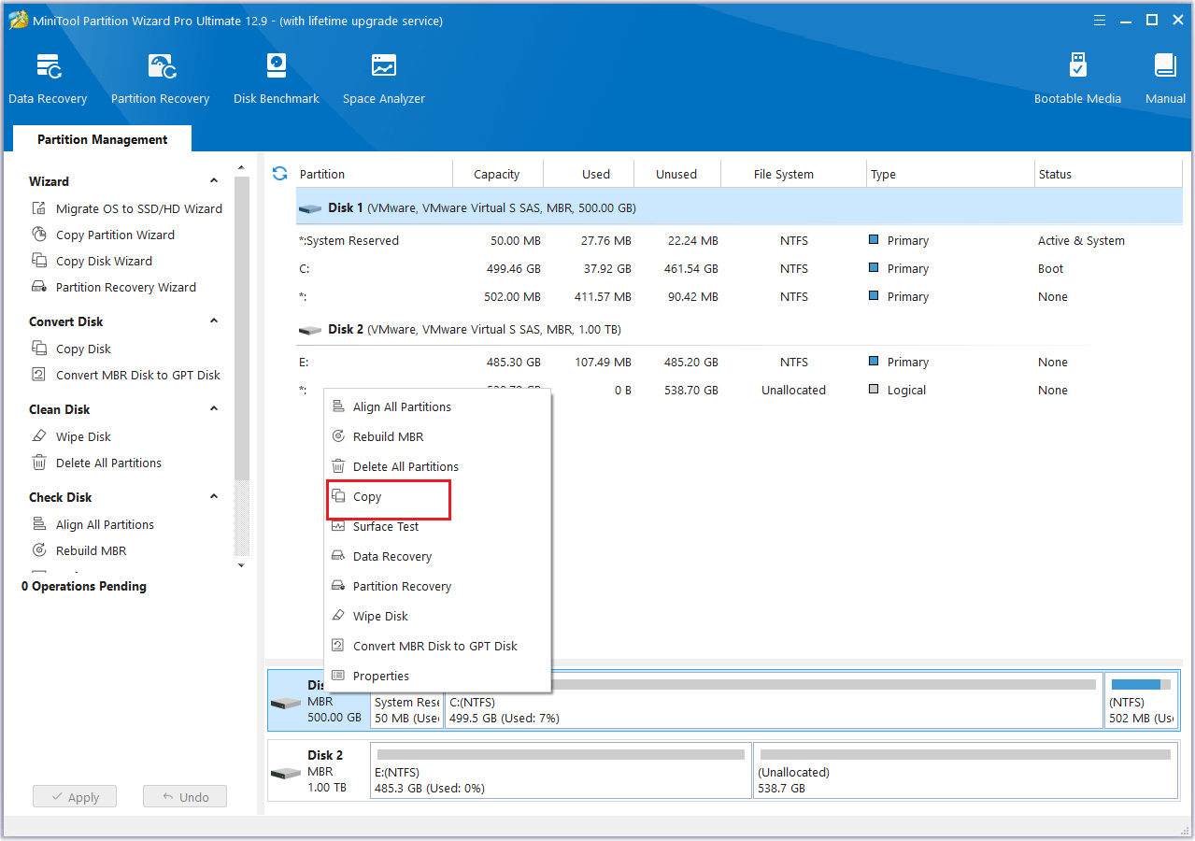Viewport: 1195px width, 841px height.
Task: Collapse the Clean Disk section
Action: point(214,409)
